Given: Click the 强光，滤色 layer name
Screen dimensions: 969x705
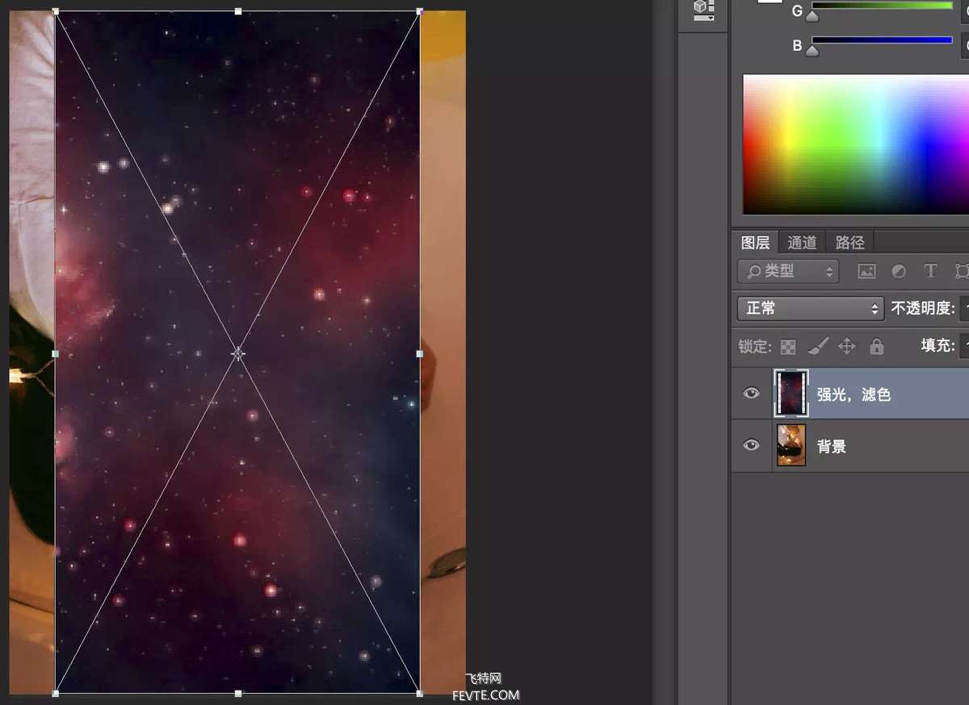Looking at the screenshot, I should (x=854, y=394).
